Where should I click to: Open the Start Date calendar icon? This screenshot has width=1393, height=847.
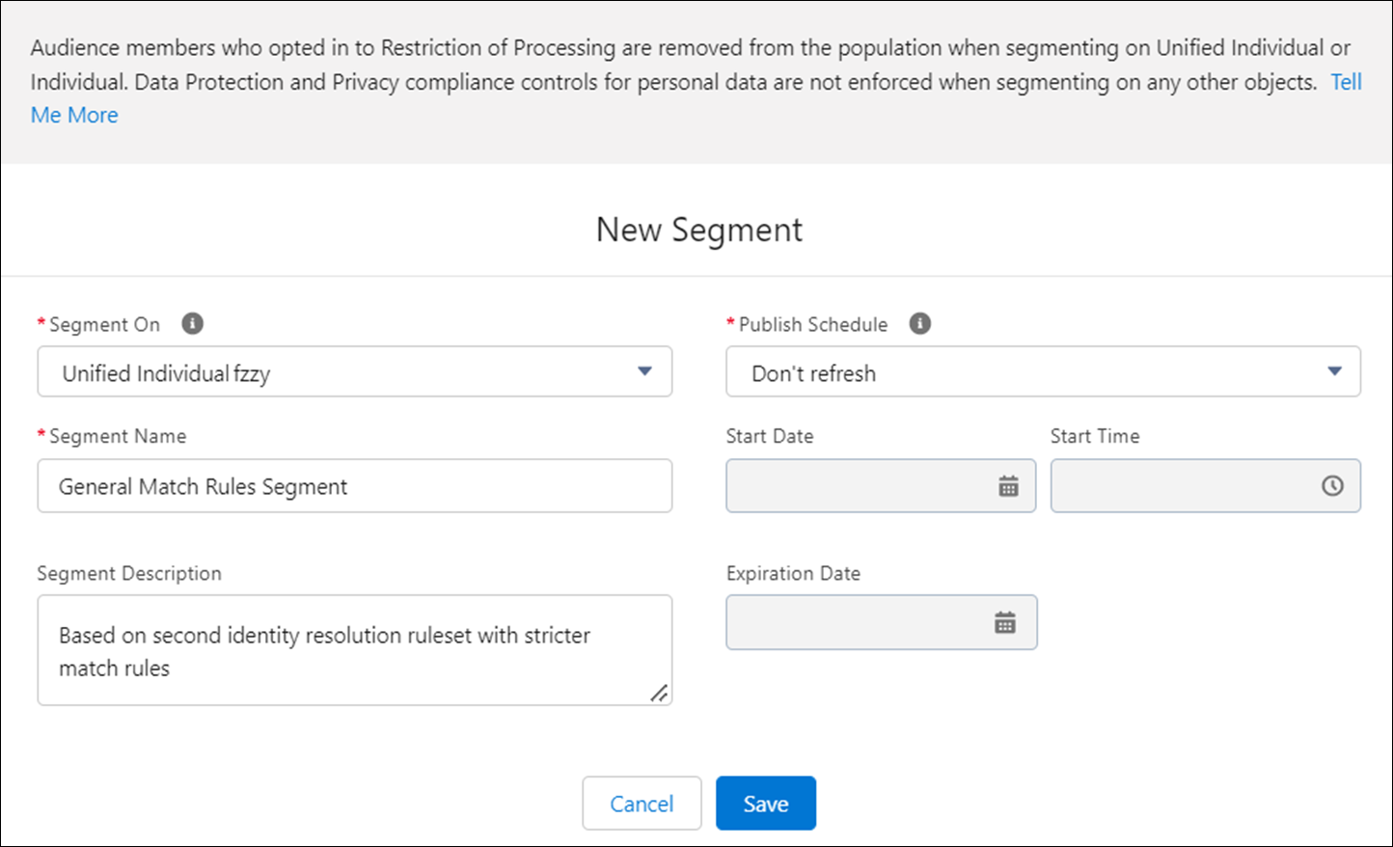pyautogui.click(x=1008, y=486)
